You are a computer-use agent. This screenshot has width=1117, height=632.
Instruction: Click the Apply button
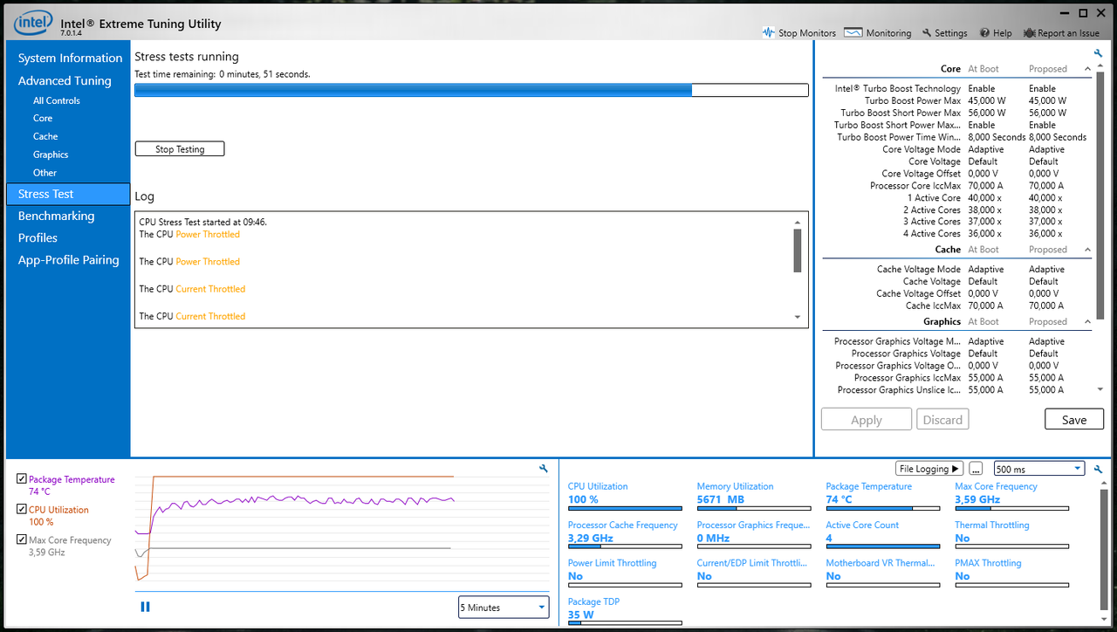click(x=867, y=420)
